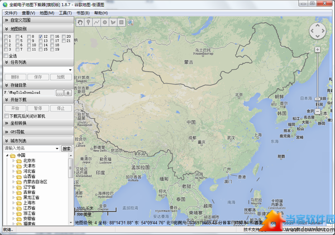
Task: Click the 暂停 button
Action: pos(38,109)
